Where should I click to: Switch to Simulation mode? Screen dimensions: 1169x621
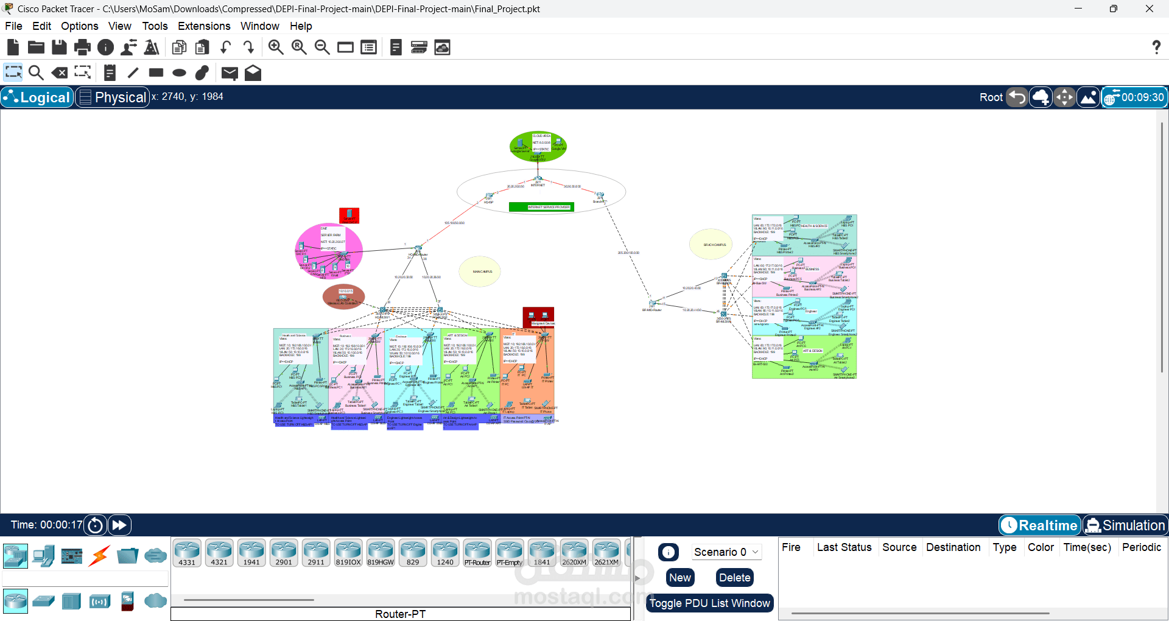tap(1125, 525)
